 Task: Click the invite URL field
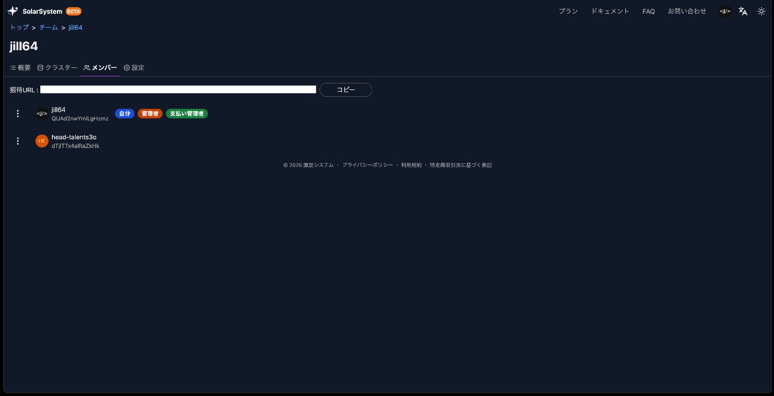[x=178, y=89]
